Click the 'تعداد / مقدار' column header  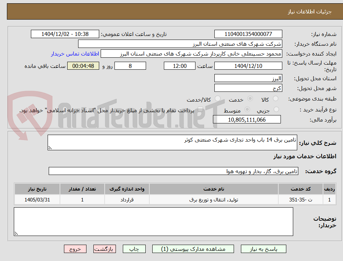82,189
